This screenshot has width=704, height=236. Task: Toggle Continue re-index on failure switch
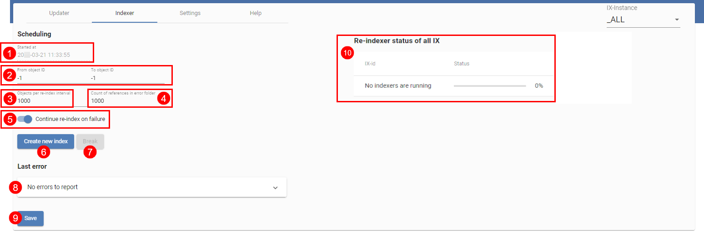(25, 119)
